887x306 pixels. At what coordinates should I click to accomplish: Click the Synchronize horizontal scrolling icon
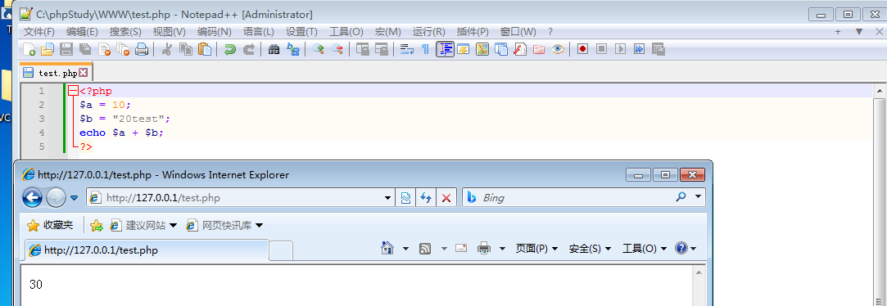[382, 49]
